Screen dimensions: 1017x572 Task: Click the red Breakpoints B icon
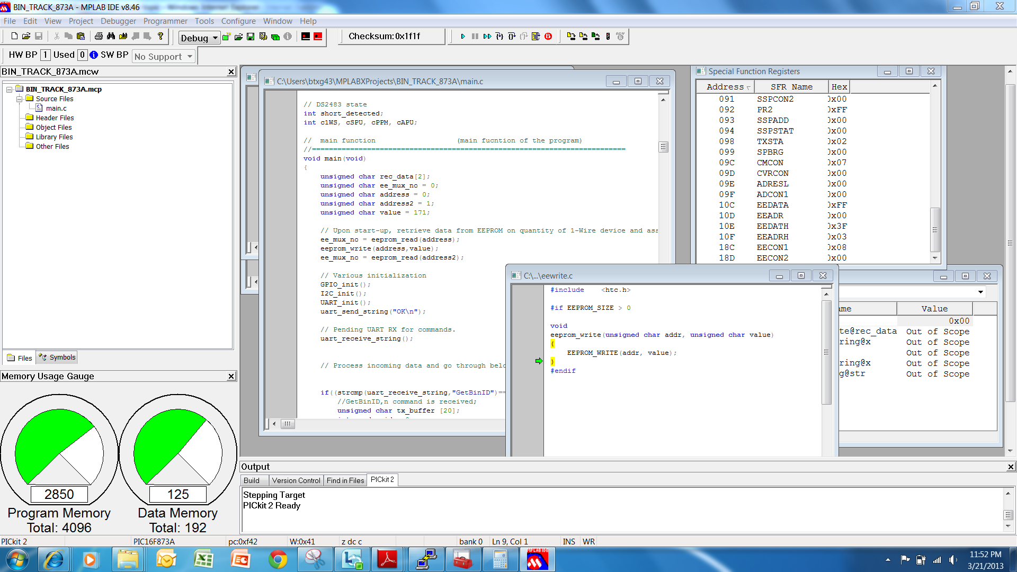tap(548, 37)
